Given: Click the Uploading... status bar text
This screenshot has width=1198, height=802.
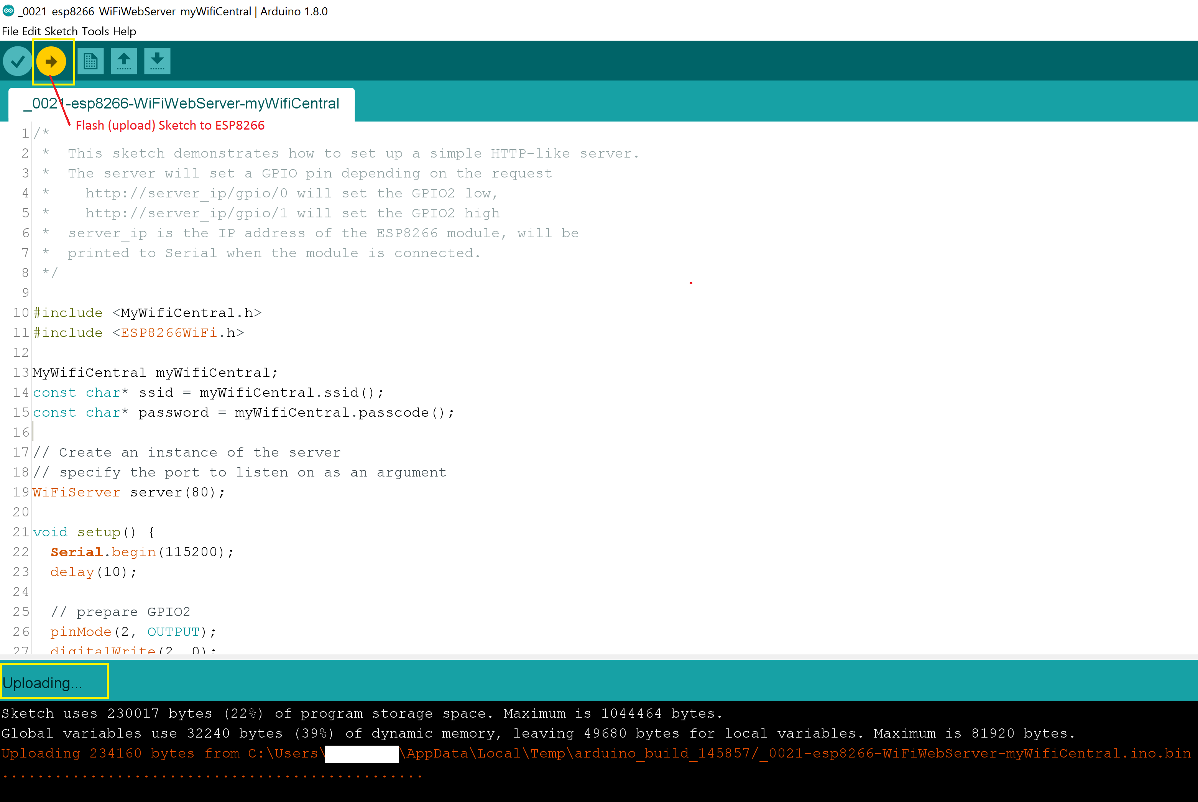Looking at the screenshot, I should coord(42,683).
